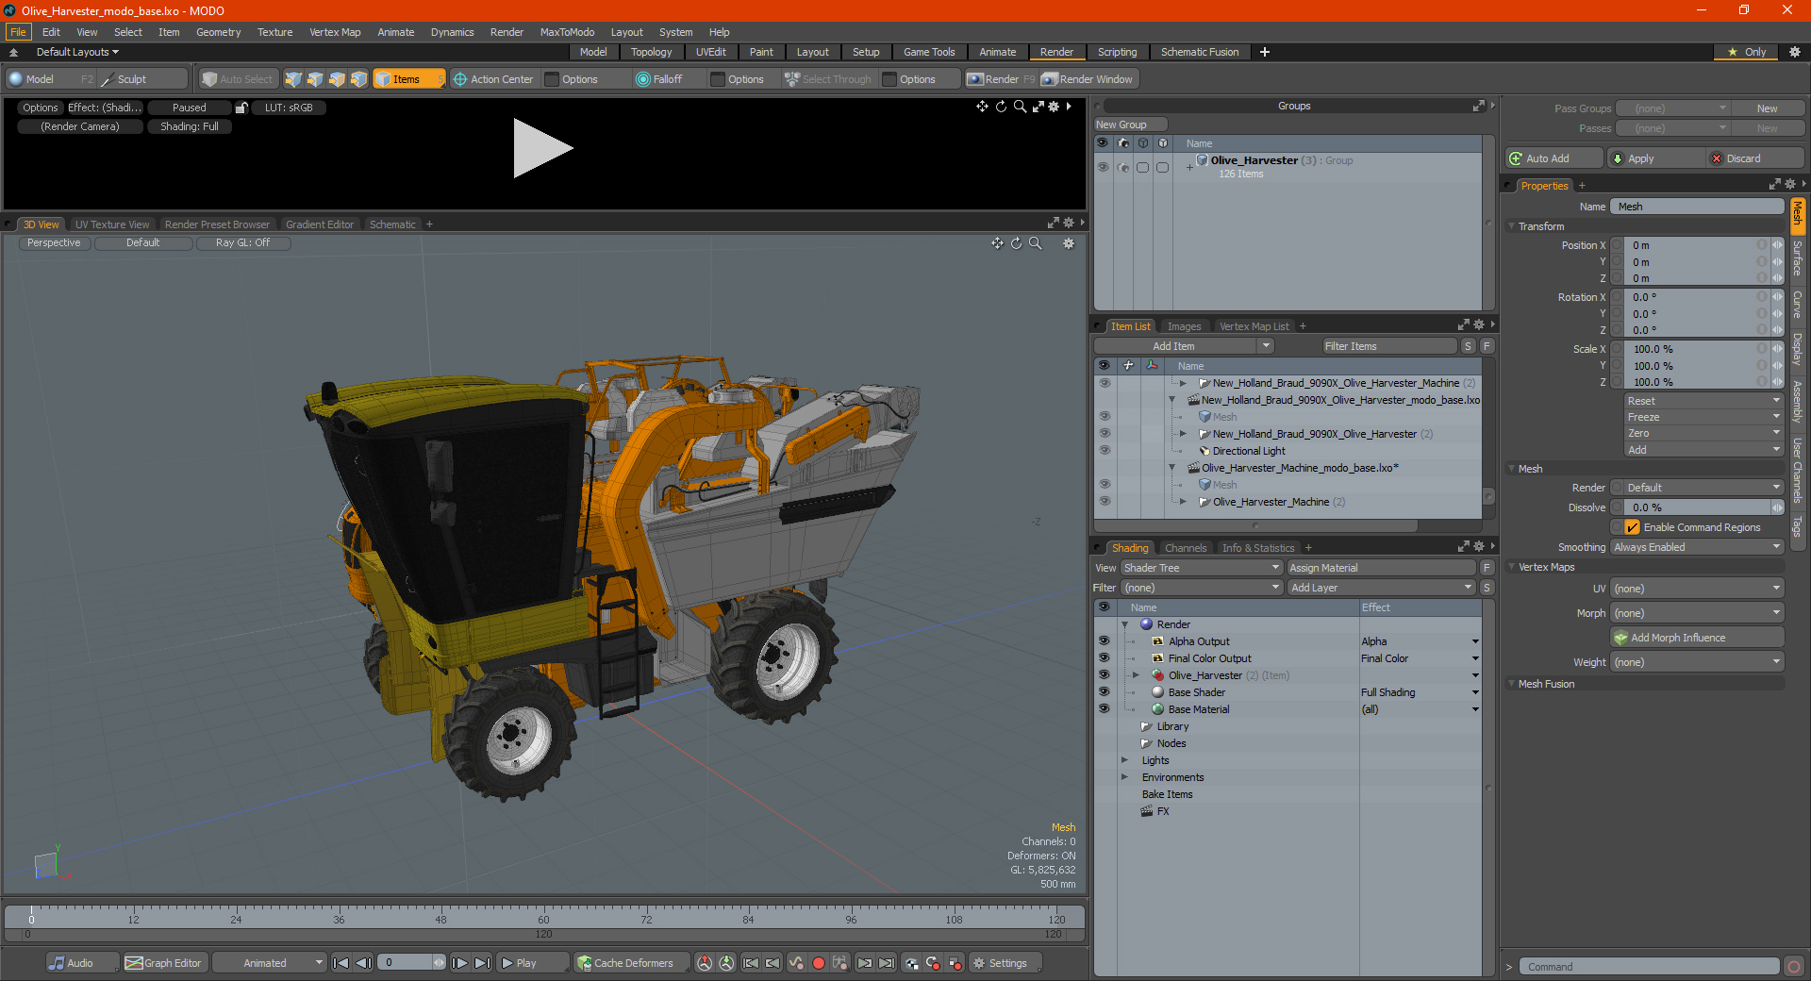1811x981 pixels.
Task: Open Add Layer dropdown
Action: pos(1381,588)
